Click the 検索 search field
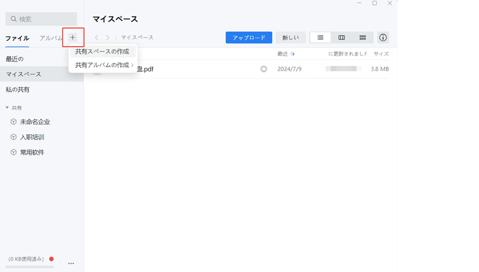The image size is (479, 272). [42, 19]
